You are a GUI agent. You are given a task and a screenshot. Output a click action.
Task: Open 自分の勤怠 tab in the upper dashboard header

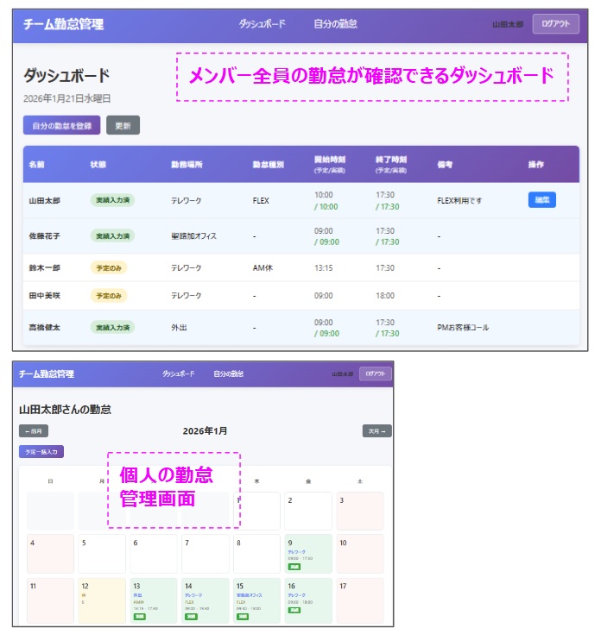335,24
